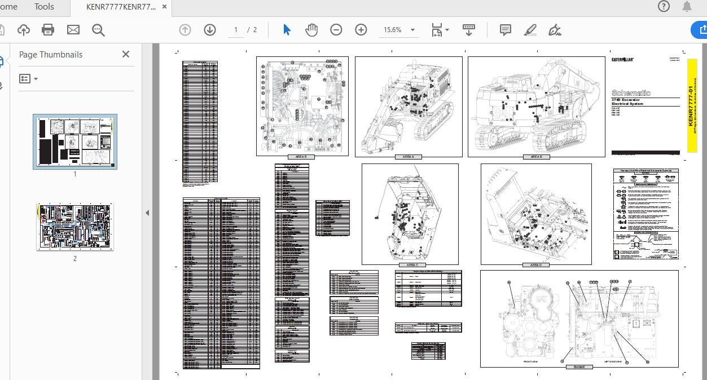Screen dimensions: 707x380
Task: Switch to the KENR7777 document tab
Action: (121, 7)
